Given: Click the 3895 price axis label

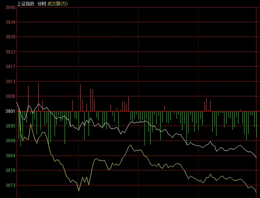Looking at the screenshot, I should click(x=10, y=126).
